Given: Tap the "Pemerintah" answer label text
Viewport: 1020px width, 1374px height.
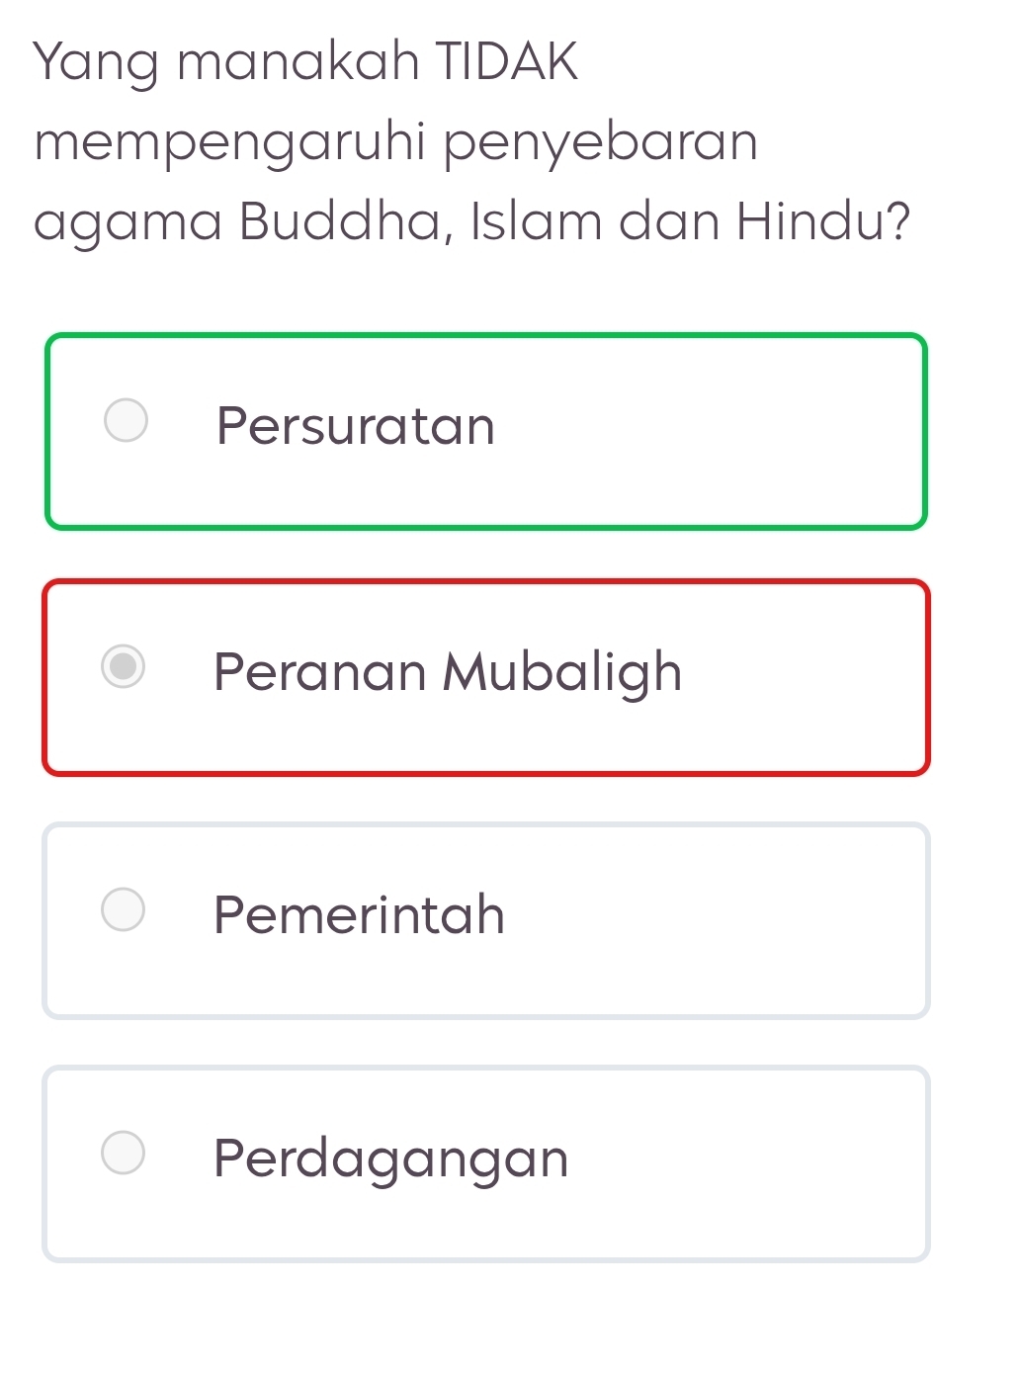Looking at the screenshot, I should [359, 914].
